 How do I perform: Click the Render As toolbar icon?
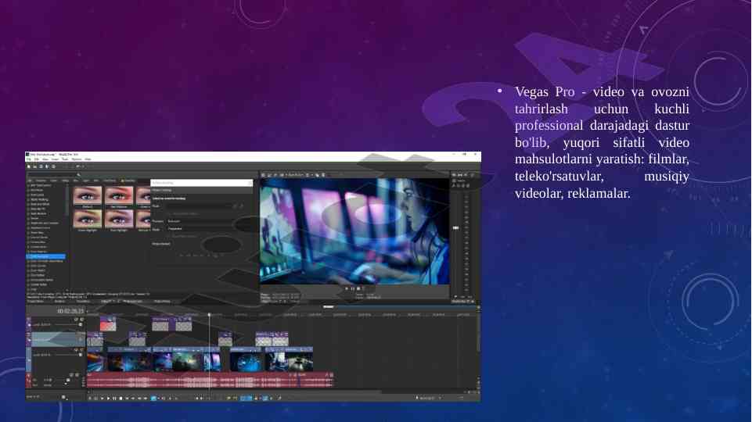[x=47, y=166]
